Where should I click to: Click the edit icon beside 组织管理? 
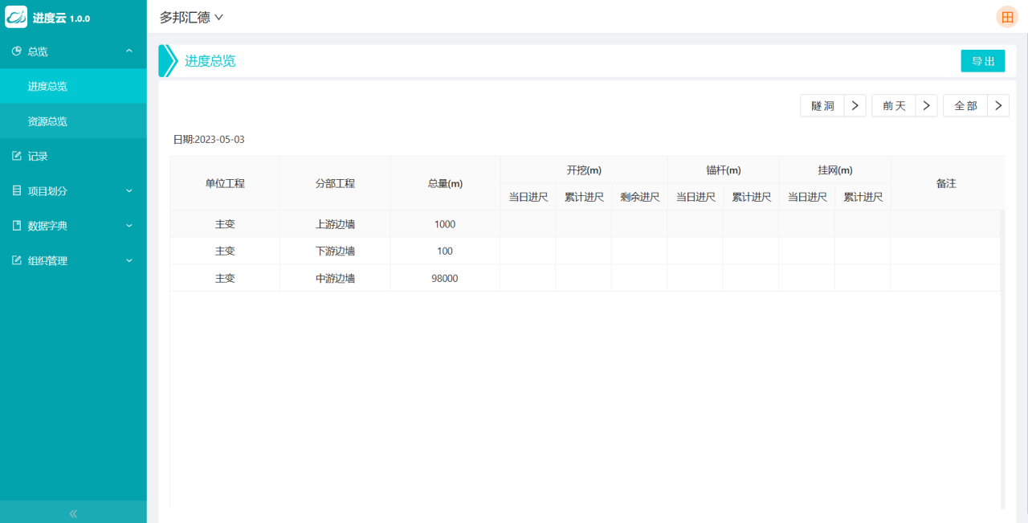17,261
